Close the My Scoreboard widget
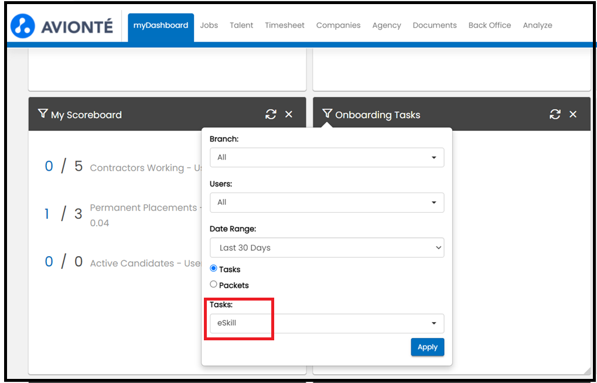The width and height of the screenshot is (597, 383). coord(289,115)
